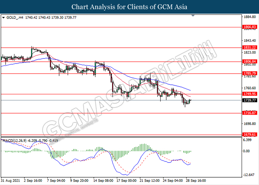
Task: Click the 1884.80 price scale value
Action: click(250, 17)
